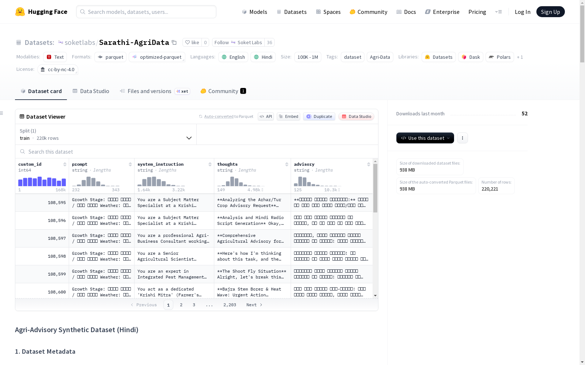This screenshot has height=365, width=585.
Task: Sort by the prompt column
Action: coord(130,164)
